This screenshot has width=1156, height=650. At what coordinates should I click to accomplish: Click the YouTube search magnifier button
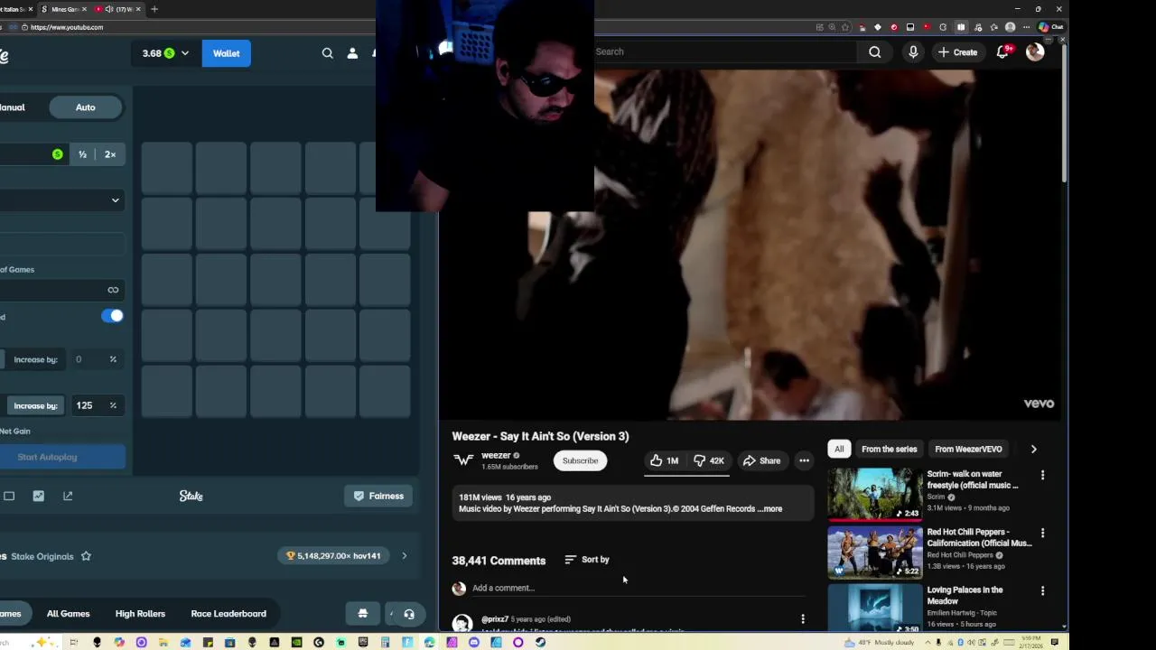pyautogui.click(x=875, y=52)
